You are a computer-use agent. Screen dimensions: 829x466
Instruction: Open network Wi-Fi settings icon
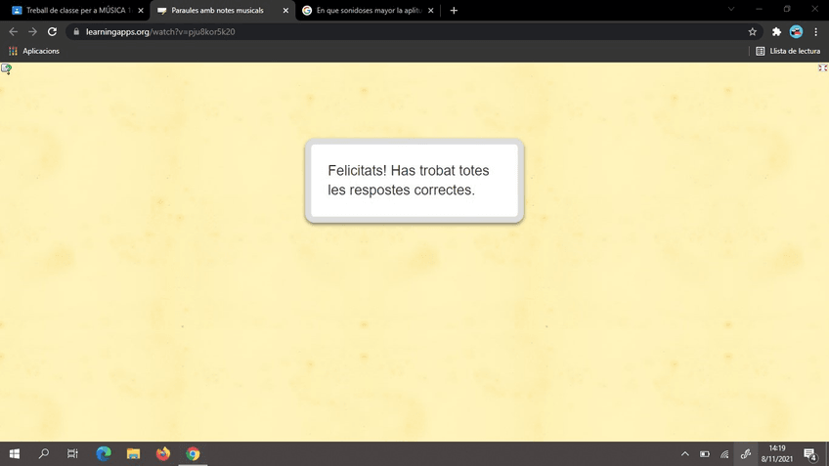click(x=724, y=454)
